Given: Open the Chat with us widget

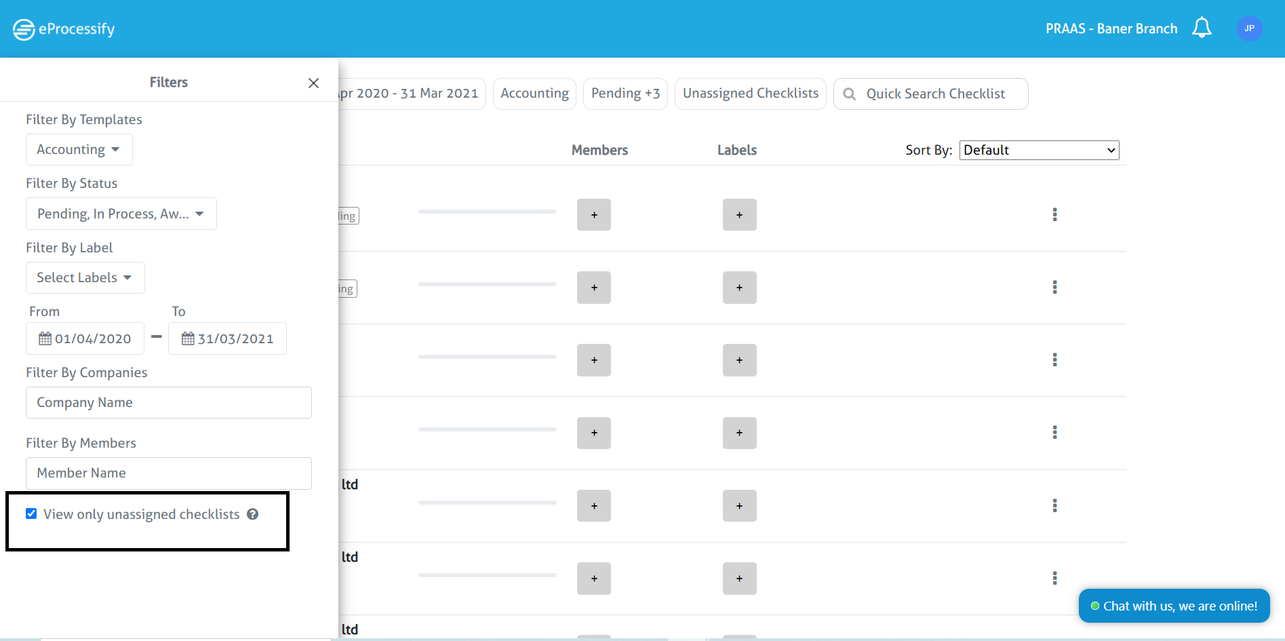Looking at the screenshot, I should pyautogui.click(x=1174, y=606).
